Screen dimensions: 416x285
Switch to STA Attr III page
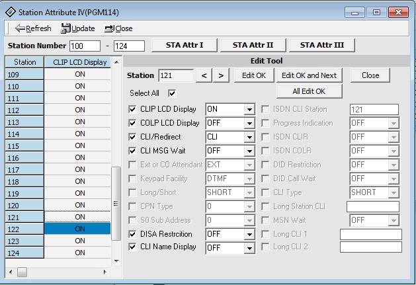tap(326, 45)
